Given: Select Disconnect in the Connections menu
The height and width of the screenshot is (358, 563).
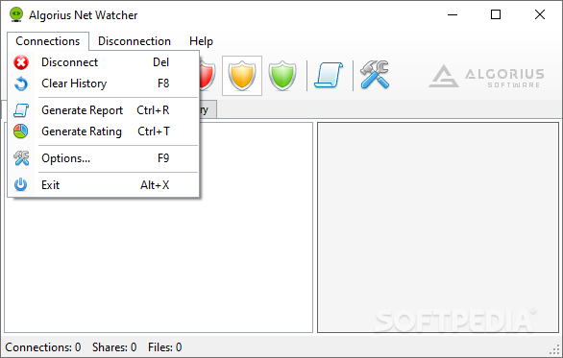Looking at the screenshot, I should pos(104,62).
